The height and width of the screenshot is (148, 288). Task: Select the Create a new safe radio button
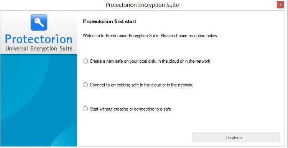[x=85, y=61]
